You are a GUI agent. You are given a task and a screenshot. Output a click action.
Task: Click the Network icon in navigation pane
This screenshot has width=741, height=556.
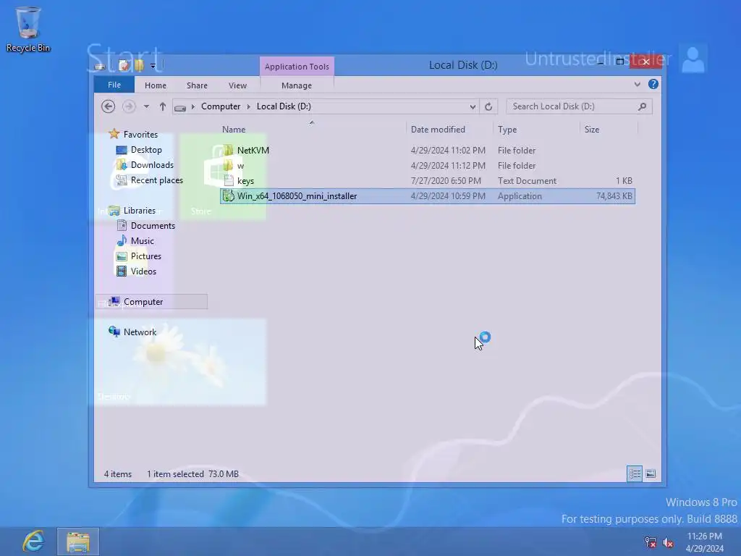pyautogui.click(x=114, y=332)
